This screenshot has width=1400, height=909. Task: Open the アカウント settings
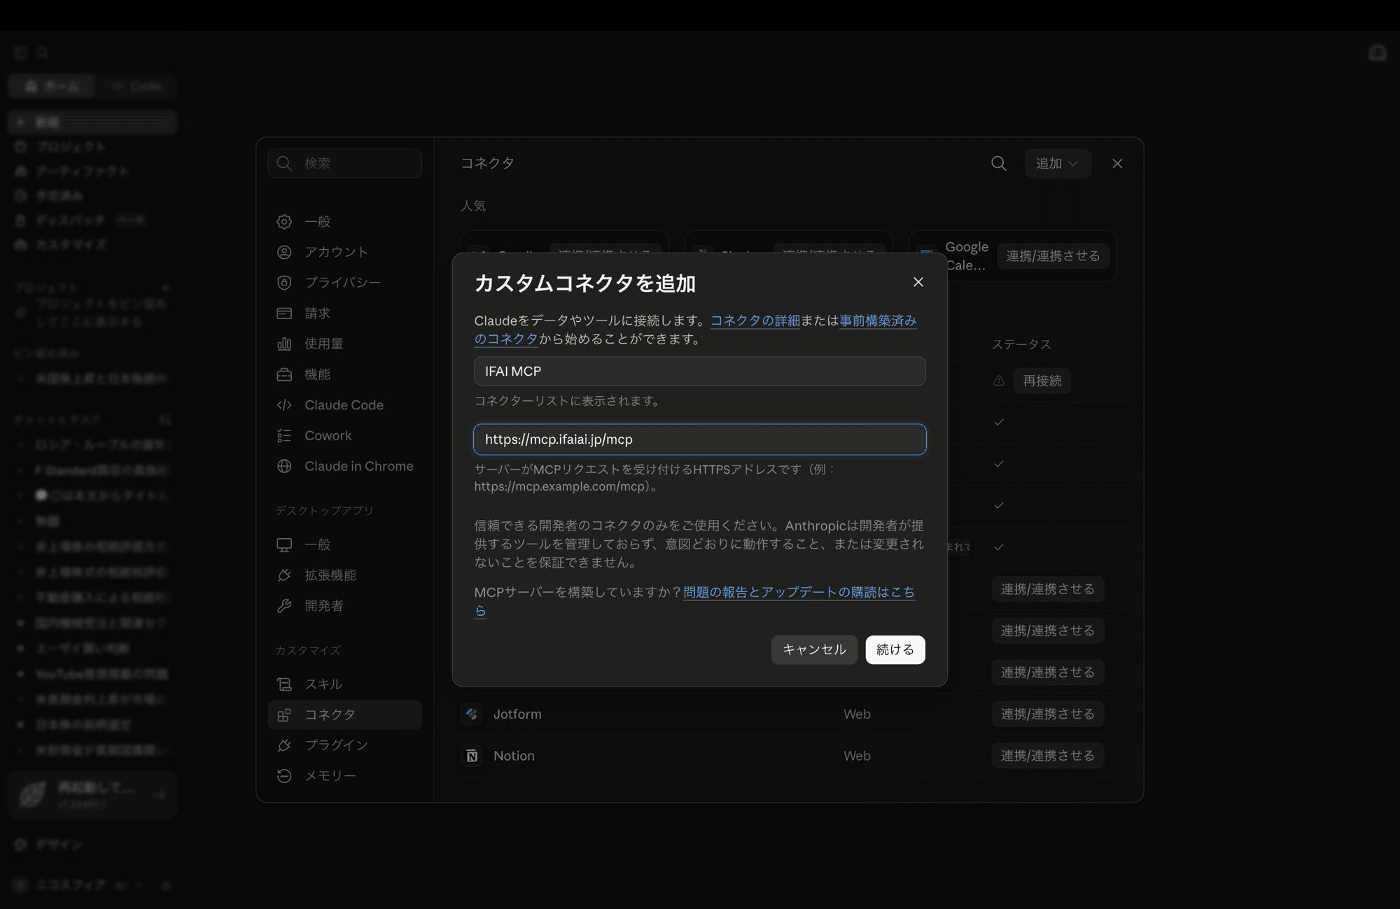[344, 252]
